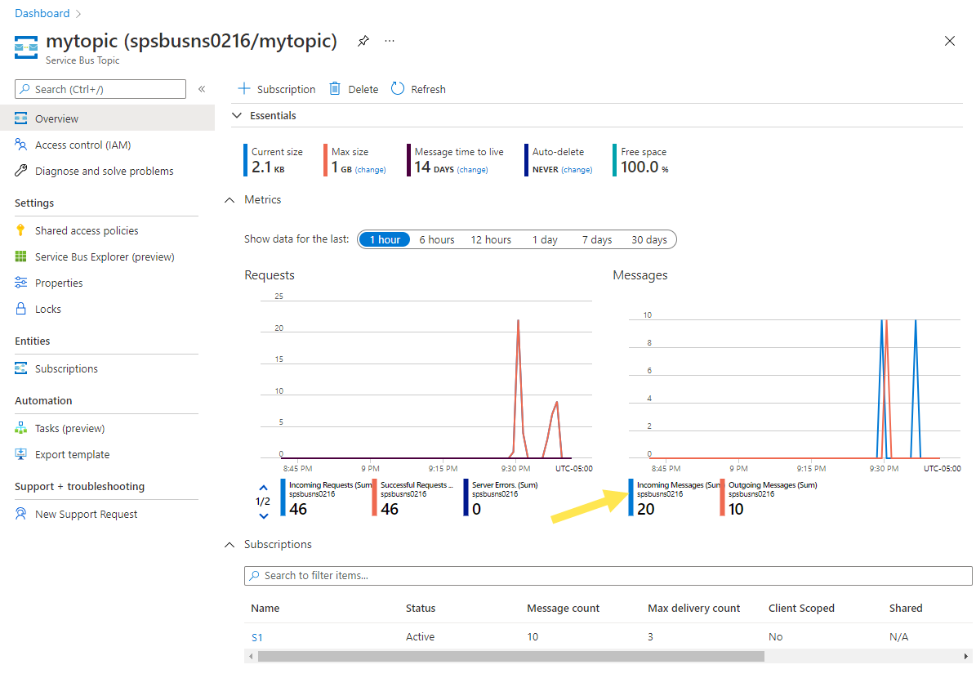976x678 pixels.
Task: Open Shared access policies
Action: coord(87,230)
